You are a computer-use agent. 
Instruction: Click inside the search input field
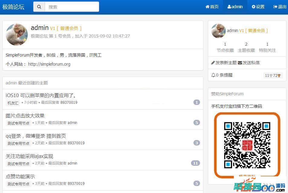(x=72, y=6)
